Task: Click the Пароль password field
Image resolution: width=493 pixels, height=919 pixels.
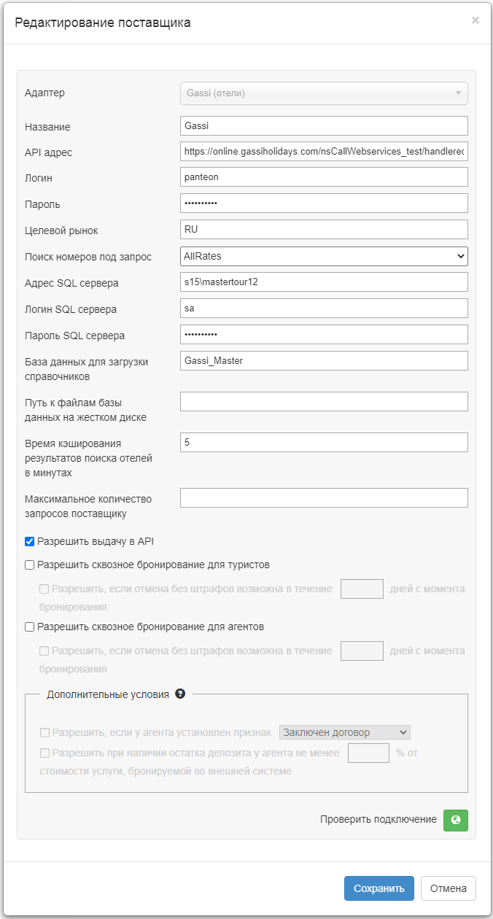Action: 324,203
